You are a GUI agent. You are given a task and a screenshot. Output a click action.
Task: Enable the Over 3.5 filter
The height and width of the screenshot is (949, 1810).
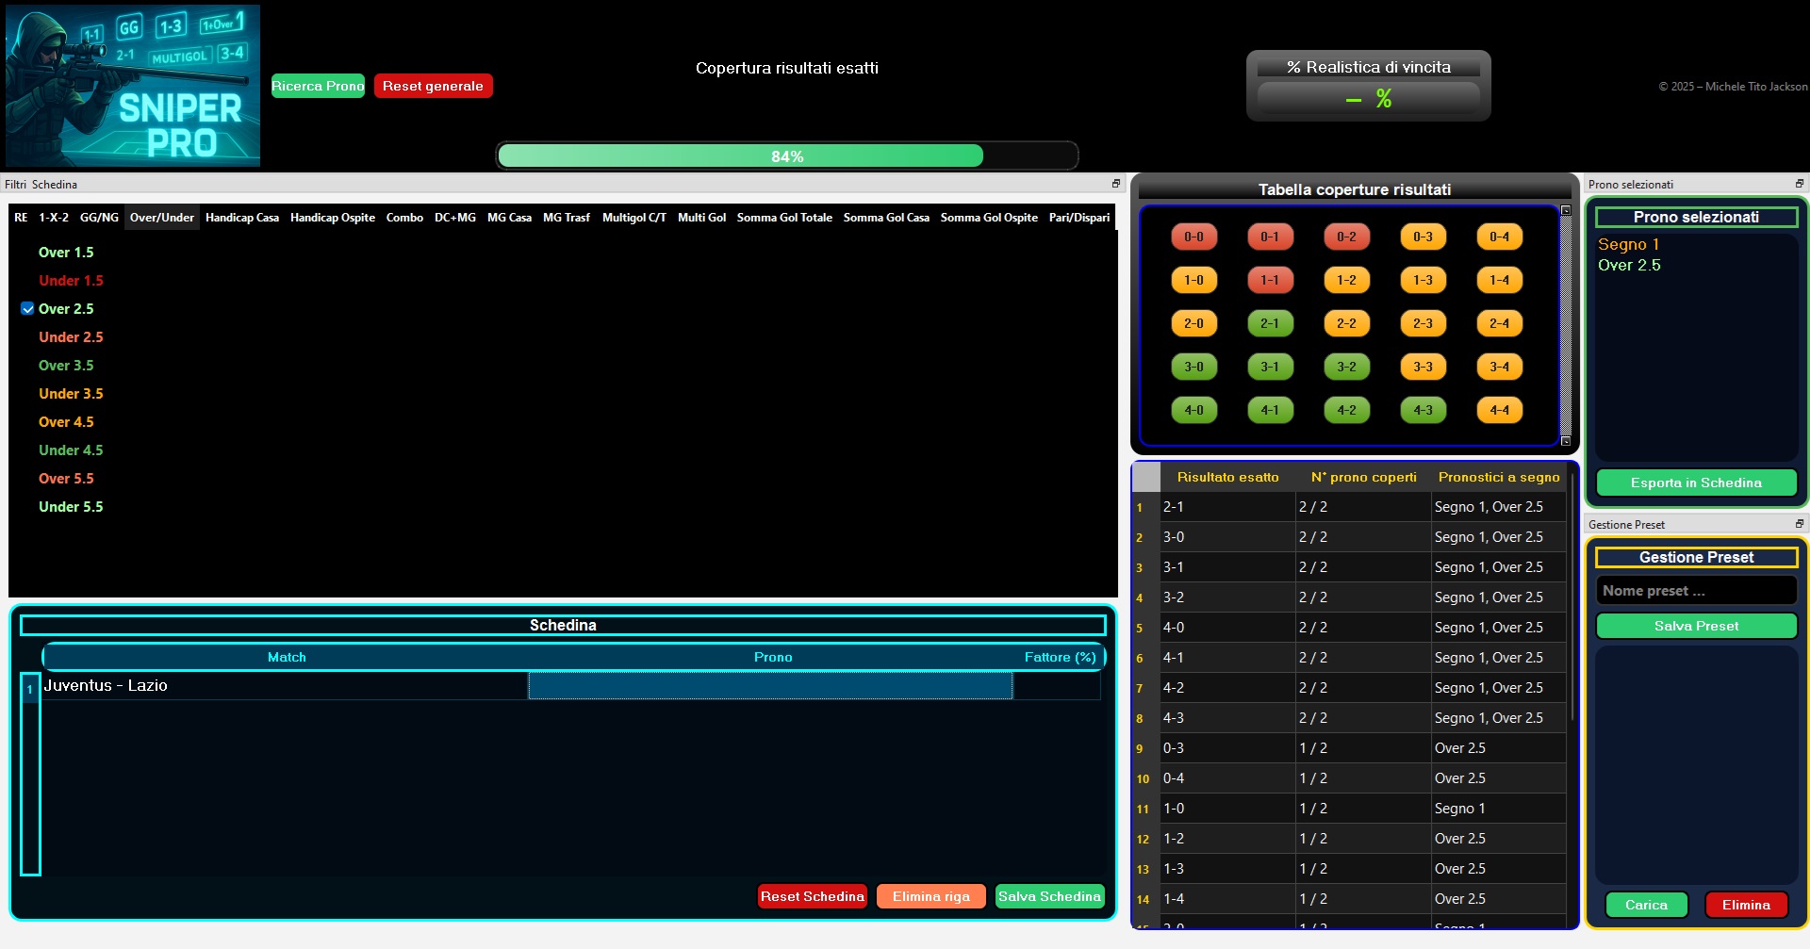[66, 365]
